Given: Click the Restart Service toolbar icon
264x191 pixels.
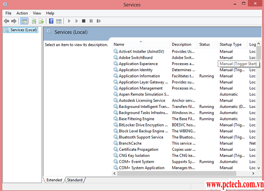Looking at the screenshot, I should pyautogui.click(x=99, y=21).
